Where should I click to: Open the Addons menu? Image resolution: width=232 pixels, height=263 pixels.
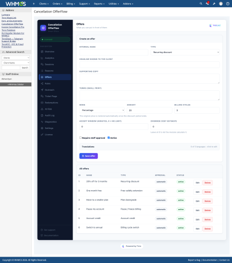[128, 4]
